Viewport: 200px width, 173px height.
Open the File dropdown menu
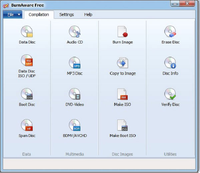click(13, 15)
